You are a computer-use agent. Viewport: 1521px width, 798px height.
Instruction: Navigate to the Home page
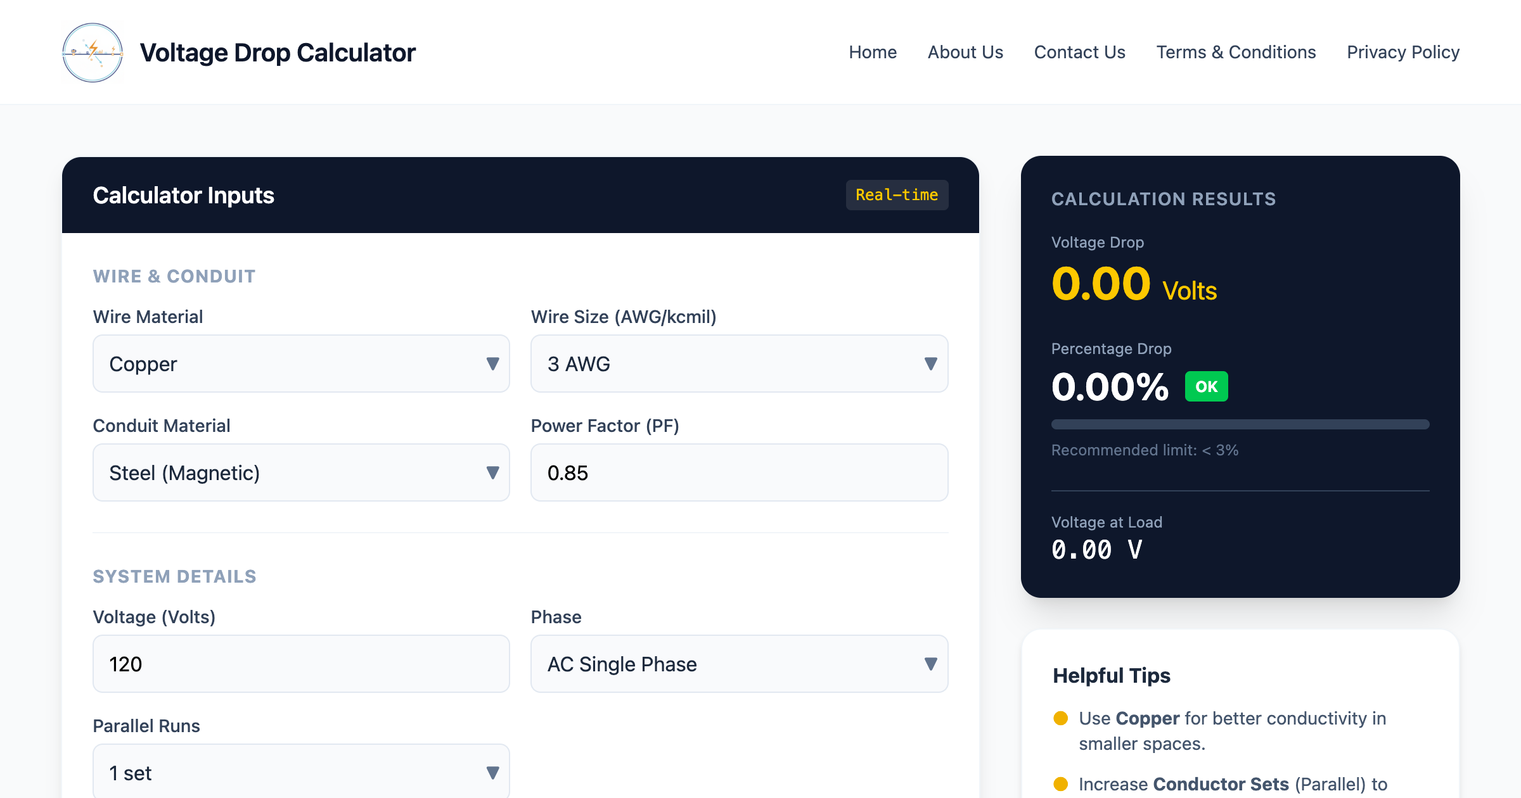[873, 52]
